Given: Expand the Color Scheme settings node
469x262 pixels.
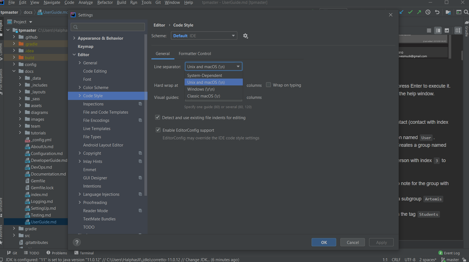Looking at the screenshot, I should coord(80,87).
